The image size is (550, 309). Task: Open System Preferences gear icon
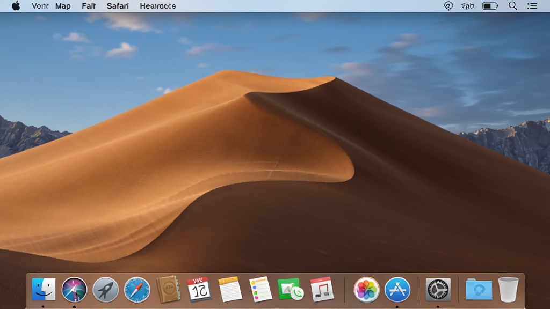(438, 290)
